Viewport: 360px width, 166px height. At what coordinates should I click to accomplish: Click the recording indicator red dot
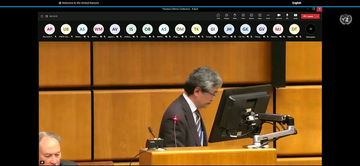pos(47,16)
